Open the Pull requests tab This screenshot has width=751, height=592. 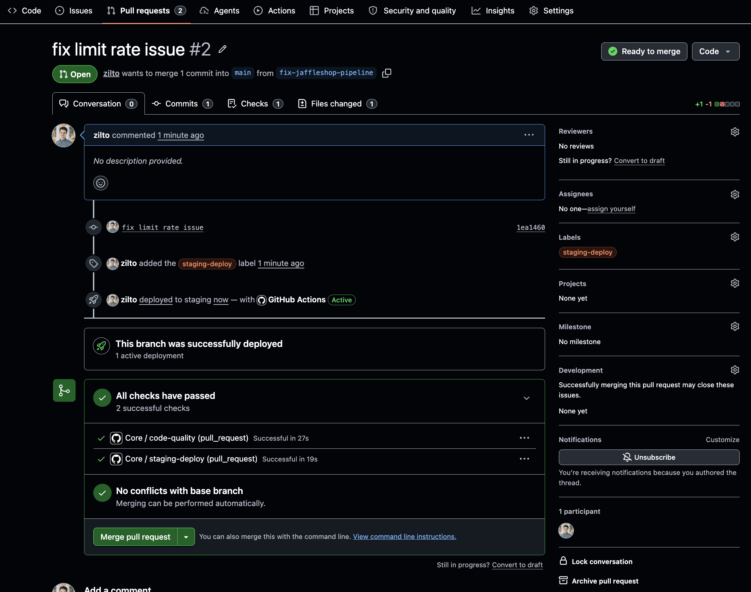coord(146,11)
